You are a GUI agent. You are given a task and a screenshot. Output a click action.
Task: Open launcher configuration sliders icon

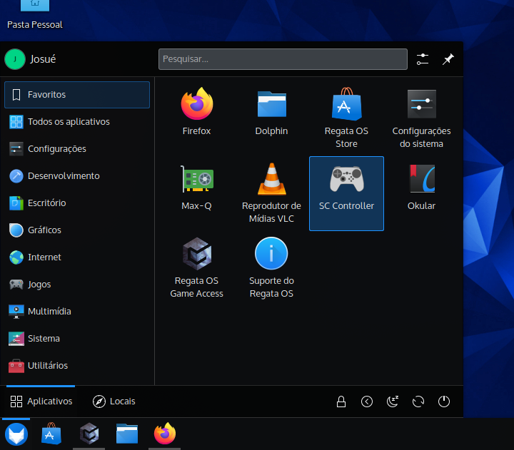(423, 59)
